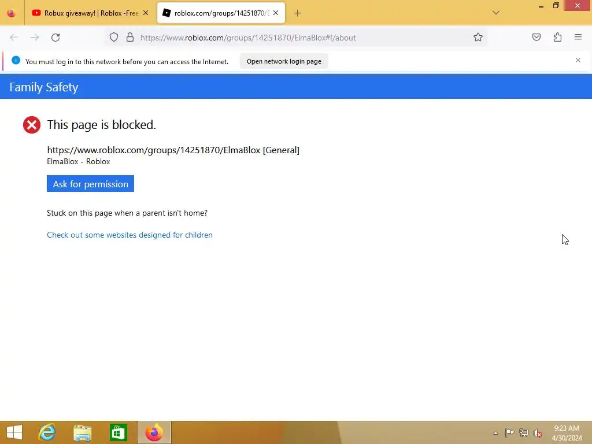Viewport: 592px width, 444px height.
Task: Open a new tab with the plus button
Action: point(298,13)
